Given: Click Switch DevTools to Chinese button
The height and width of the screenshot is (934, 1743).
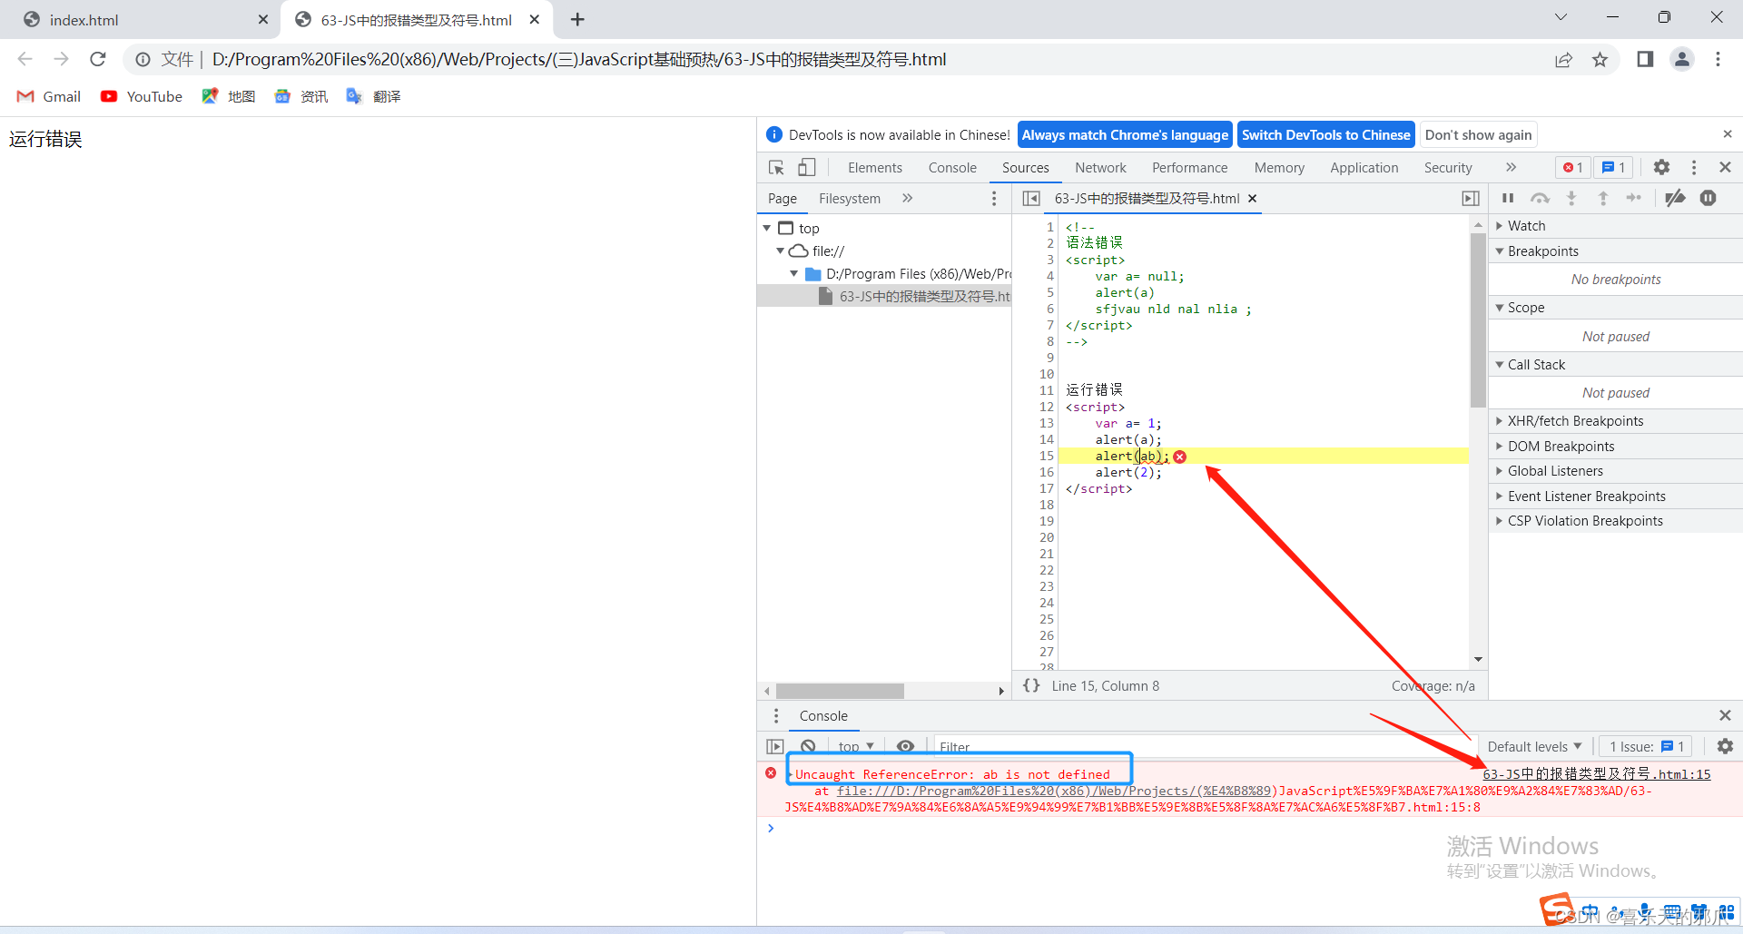Looking at the screenshot, I should 1325,135.
